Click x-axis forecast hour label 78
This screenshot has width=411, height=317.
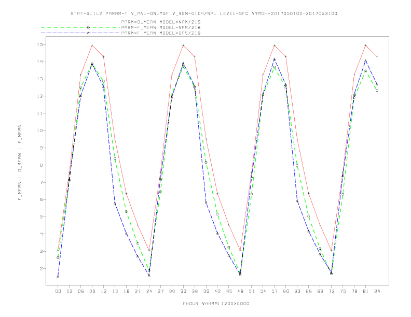pyautogui.click(x=354, y=291)
